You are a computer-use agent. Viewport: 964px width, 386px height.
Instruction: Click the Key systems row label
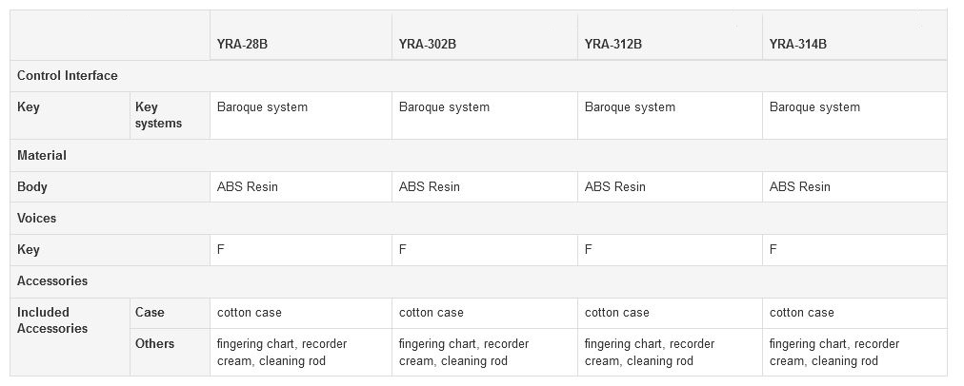coord(158,115)
